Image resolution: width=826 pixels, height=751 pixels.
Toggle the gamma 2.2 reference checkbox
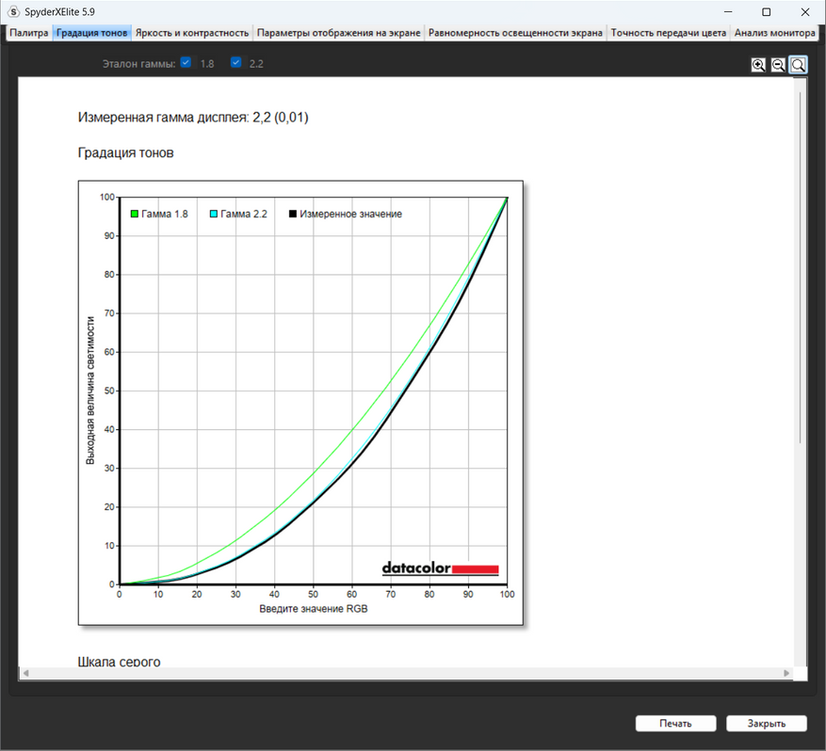236,63
